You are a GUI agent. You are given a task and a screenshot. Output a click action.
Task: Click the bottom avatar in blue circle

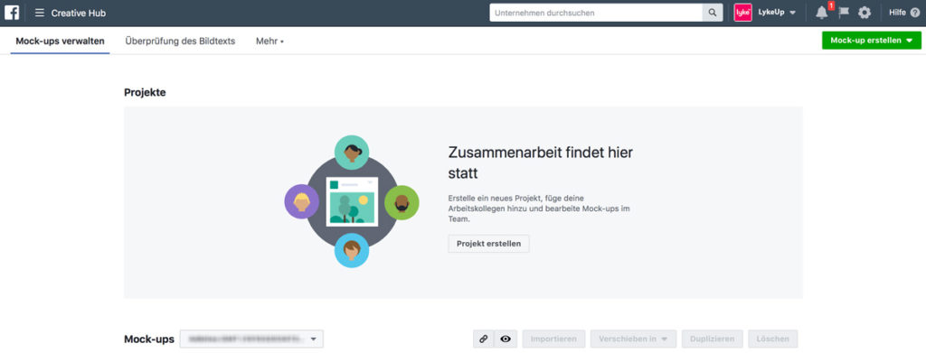point(352,250)
